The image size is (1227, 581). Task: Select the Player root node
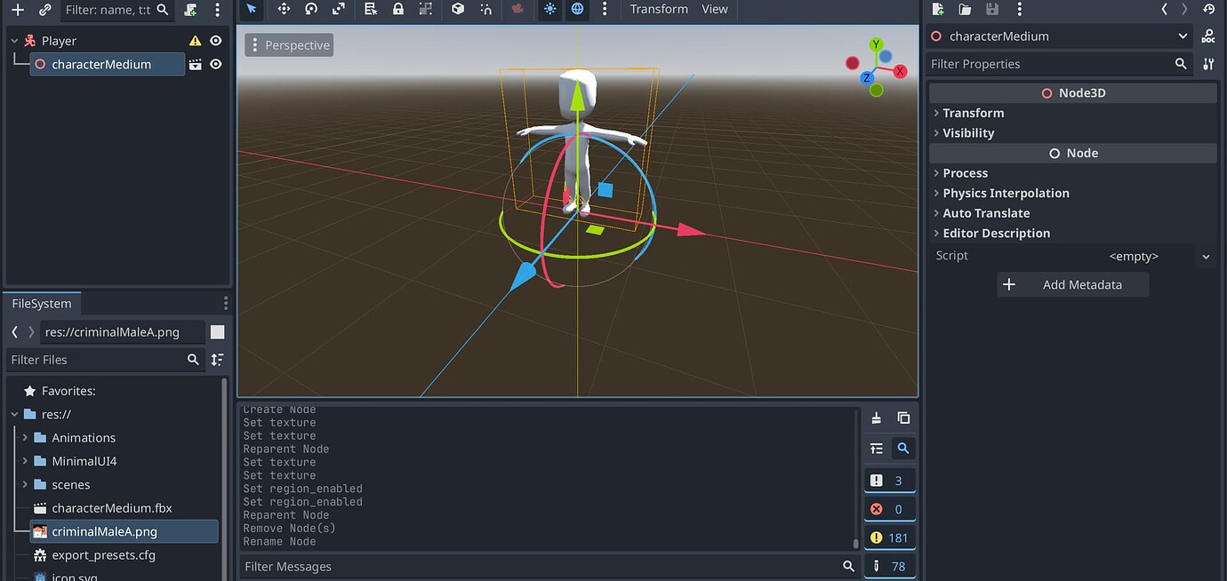click(59, 41)
